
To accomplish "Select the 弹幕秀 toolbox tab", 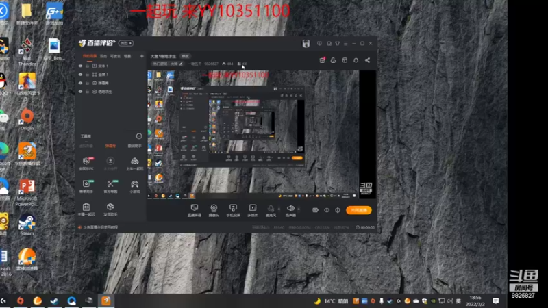I will point(110,146).
